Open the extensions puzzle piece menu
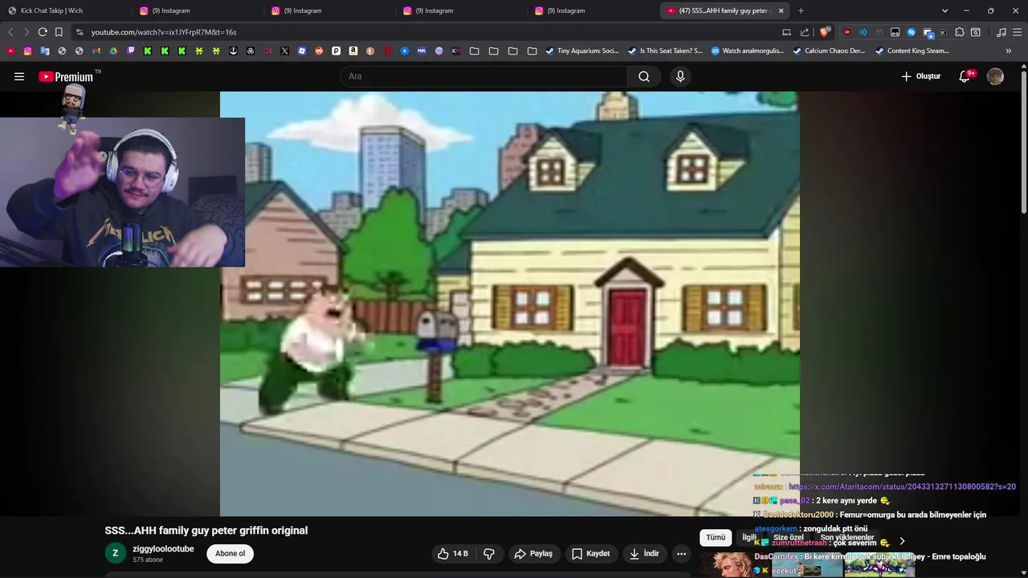 click(x=959, y=32)
